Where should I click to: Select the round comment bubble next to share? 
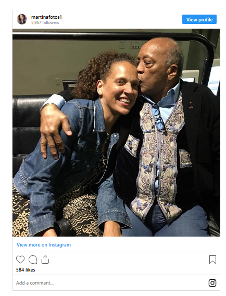(x=33, y=260)
